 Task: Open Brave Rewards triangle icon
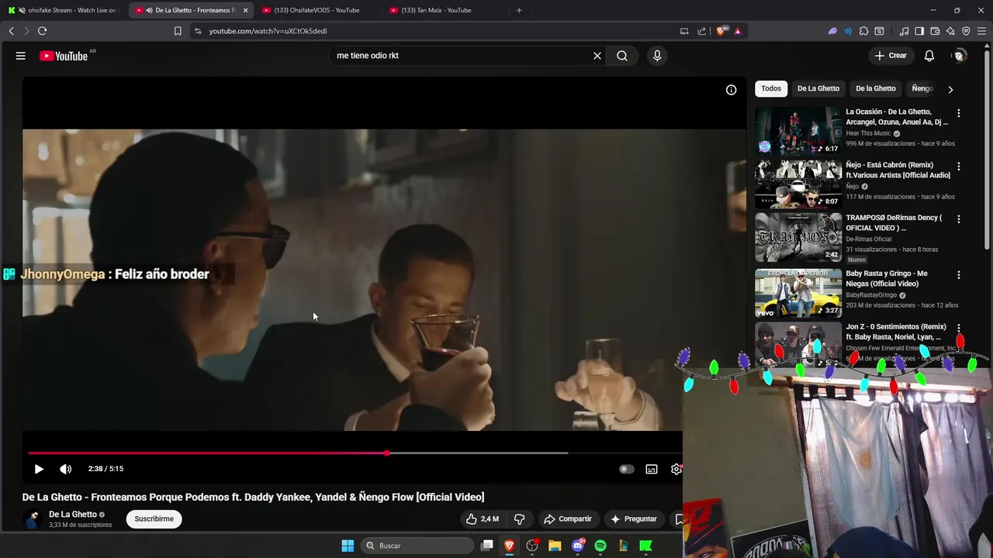click(x=737, y=31)
